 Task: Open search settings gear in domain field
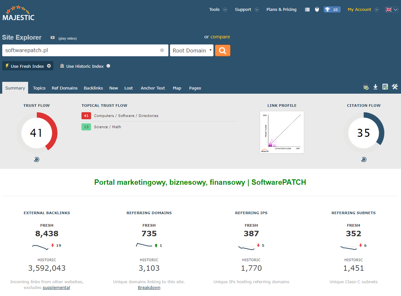[162, 51]
